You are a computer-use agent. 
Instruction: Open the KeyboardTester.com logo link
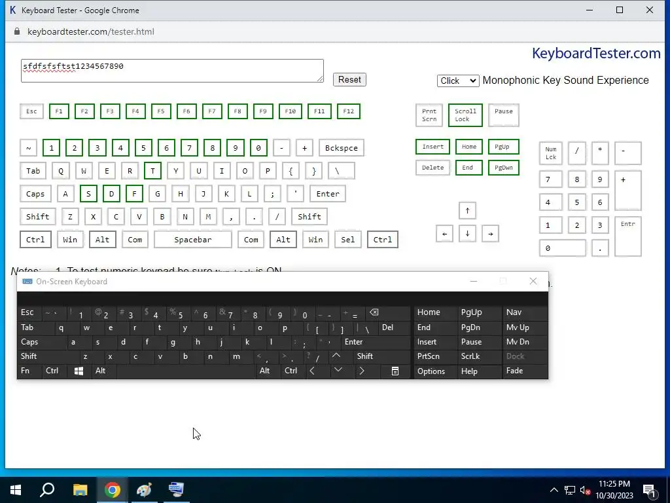596,54
